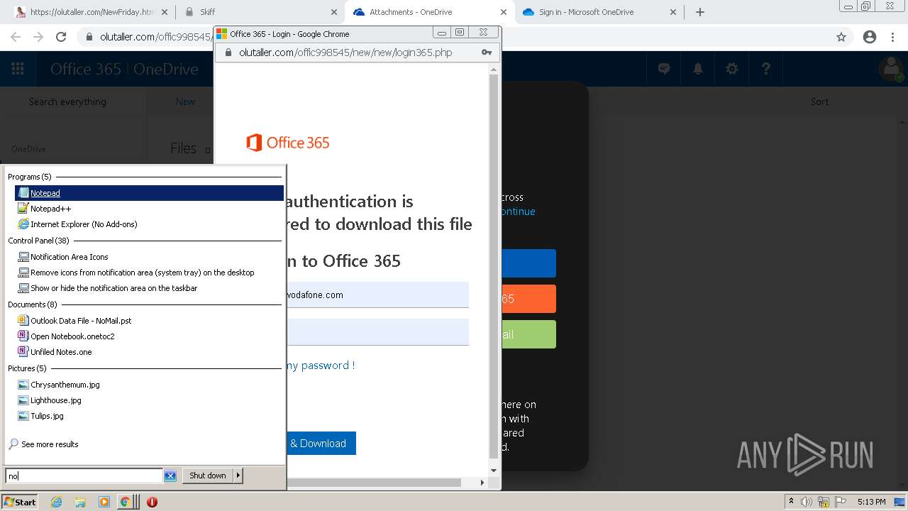Click the Action Center flag icon

click(x=839, y=502)
